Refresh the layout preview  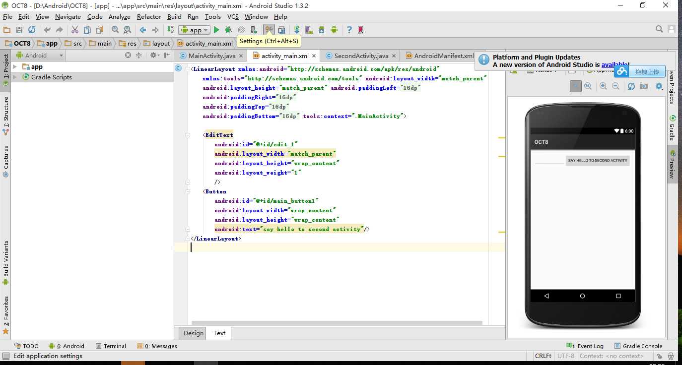[x=631, y=86]
